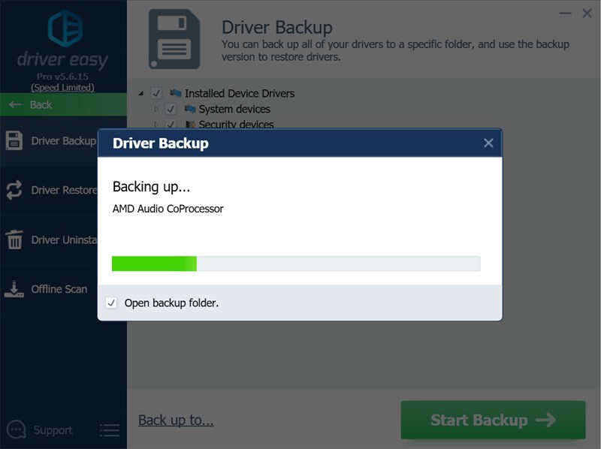This screenshot has height=449, width=601.
Task: Click the Driver Restore arrows icon
Action: (x=14, y=190)
